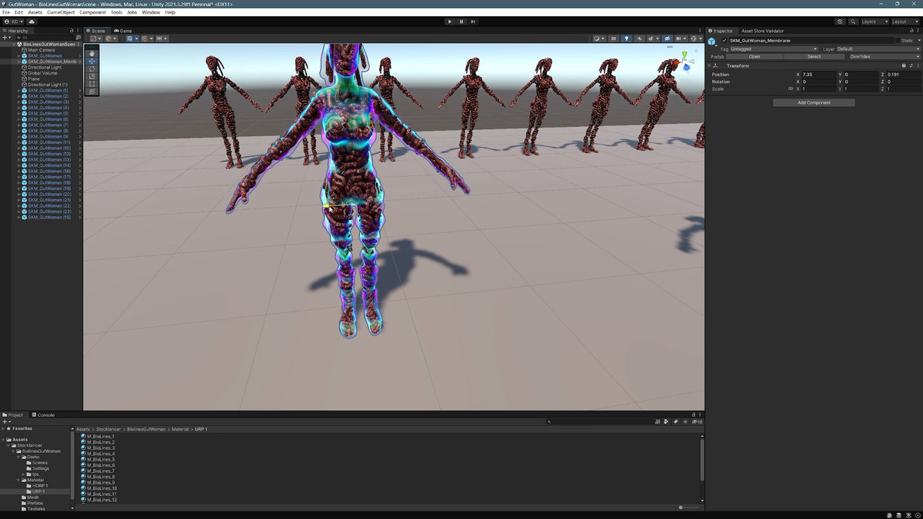
Task: Open the cloud services icon
Action: pos(32,22)
